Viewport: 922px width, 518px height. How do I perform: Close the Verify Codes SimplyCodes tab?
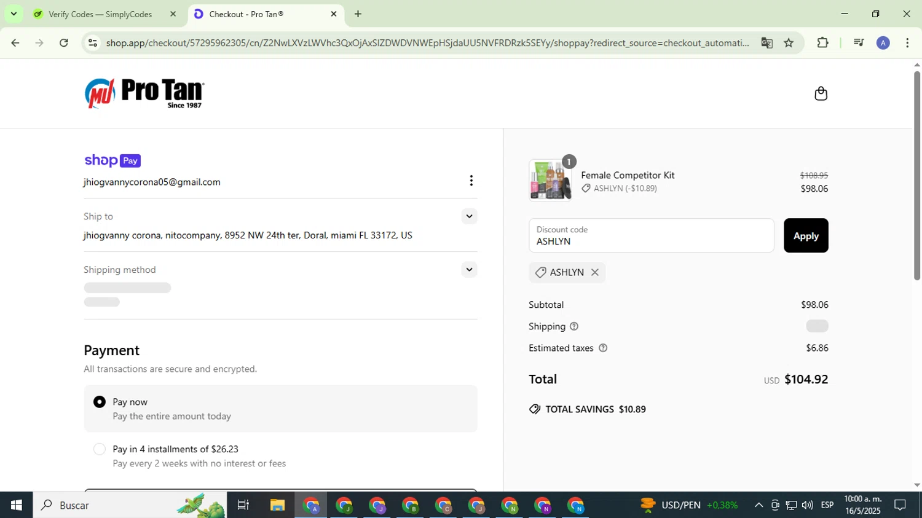tap(173, 14)
